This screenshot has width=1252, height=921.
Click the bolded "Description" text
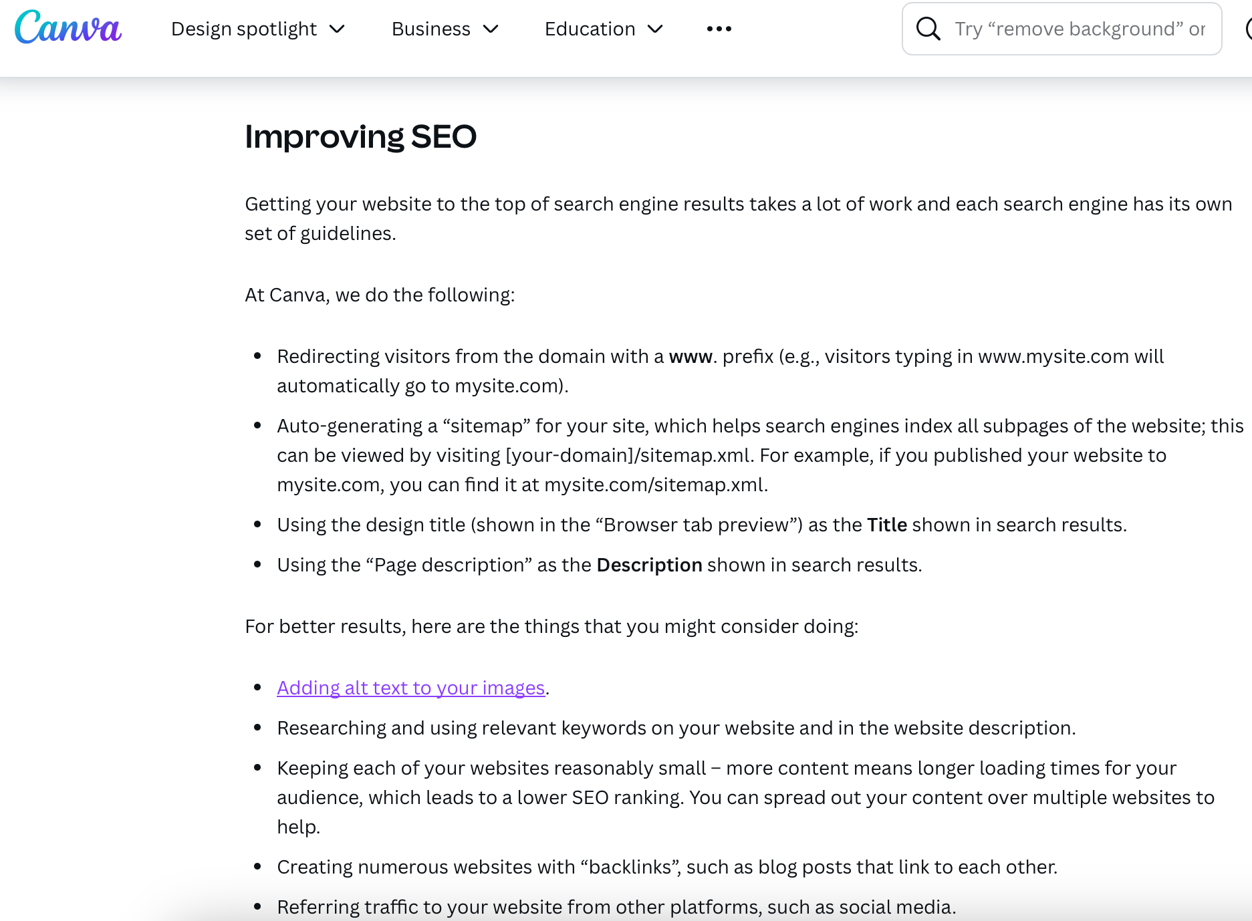coord(649,565)
